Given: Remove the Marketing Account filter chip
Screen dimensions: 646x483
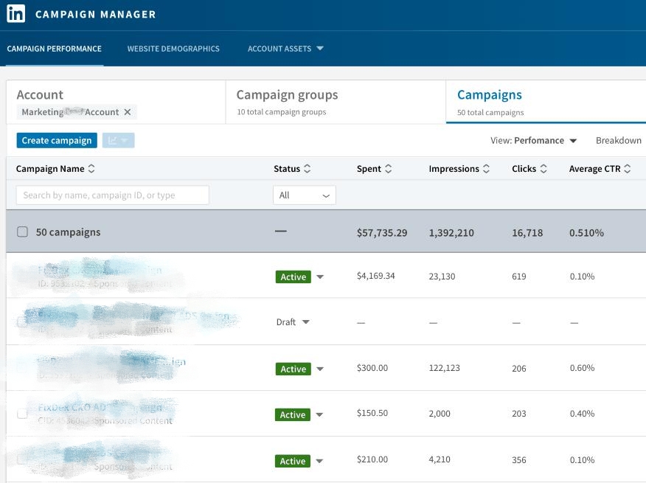Looking at the screenshot, I should coord(127,112).
